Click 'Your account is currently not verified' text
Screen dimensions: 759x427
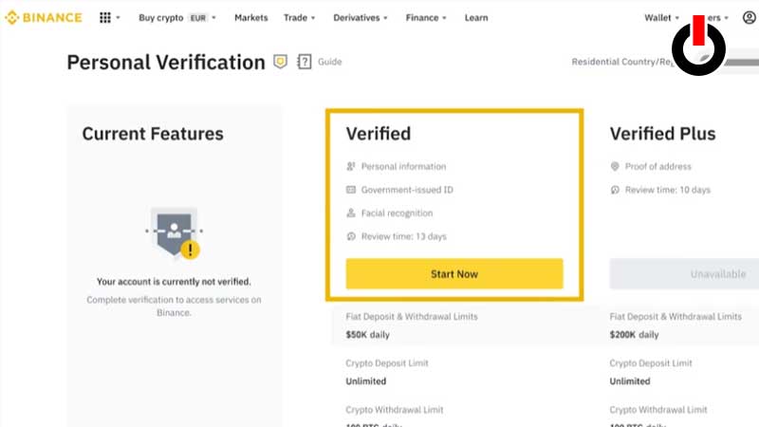point(174,282)
